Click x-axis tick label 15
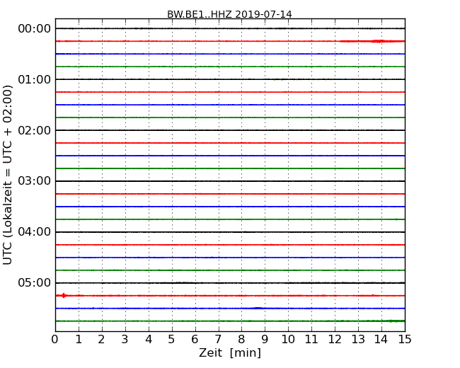 (405, 340)
